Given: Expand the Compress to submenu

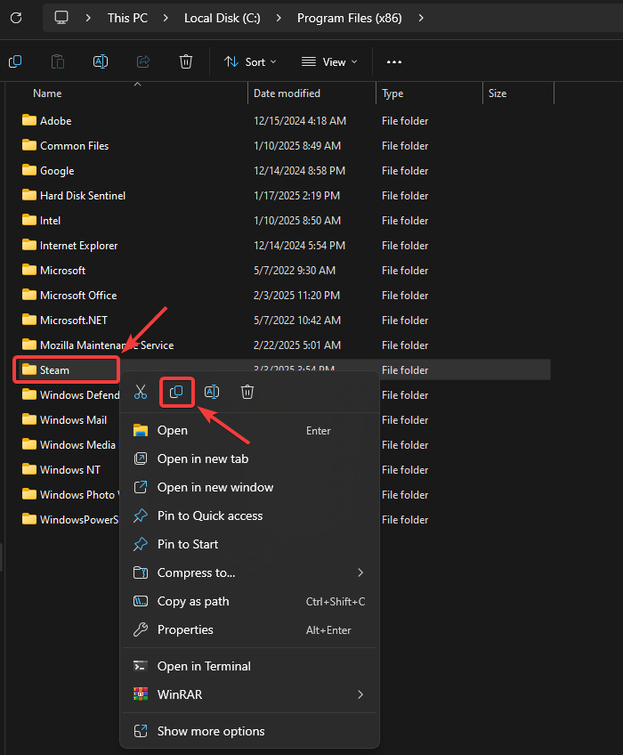Looking at the screenshot, I should (x=249, y=572).
